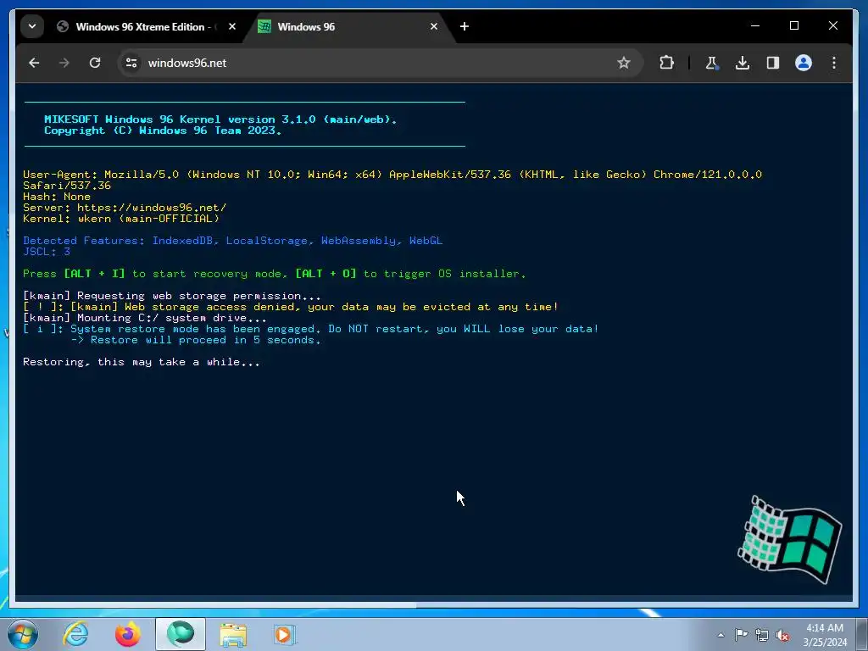Screen dimensions: 868x651
Task: Launch Internet Explorer from the taskbar
Action: tap(75, 634)
